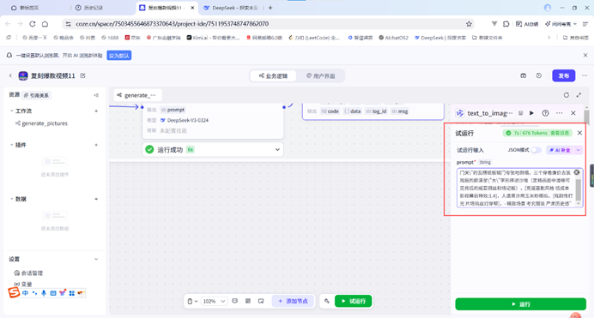Image resolution: width=594 pixels, height=318 pixels.
Task: Go back with the arrow beside project title
Action: tap(10, 75)
